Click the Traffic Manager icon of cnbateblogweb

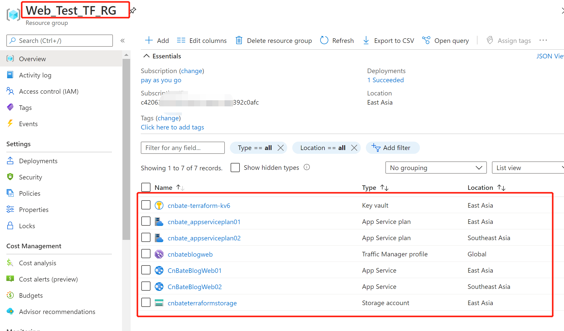(x=159, y=254)
